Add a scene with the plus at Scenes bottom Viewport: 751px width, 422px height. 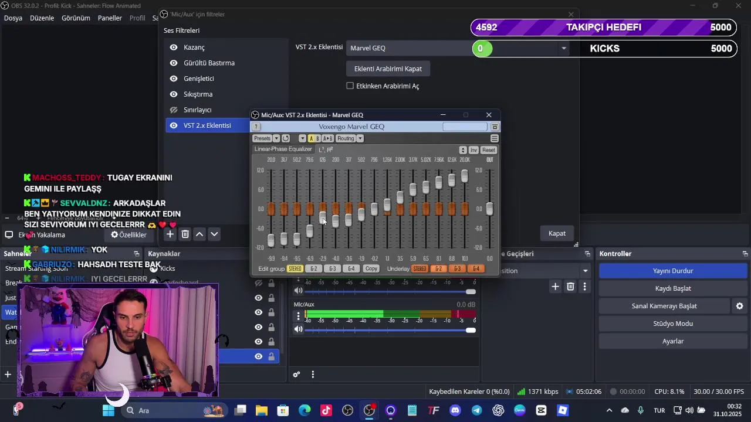[8, 374]
